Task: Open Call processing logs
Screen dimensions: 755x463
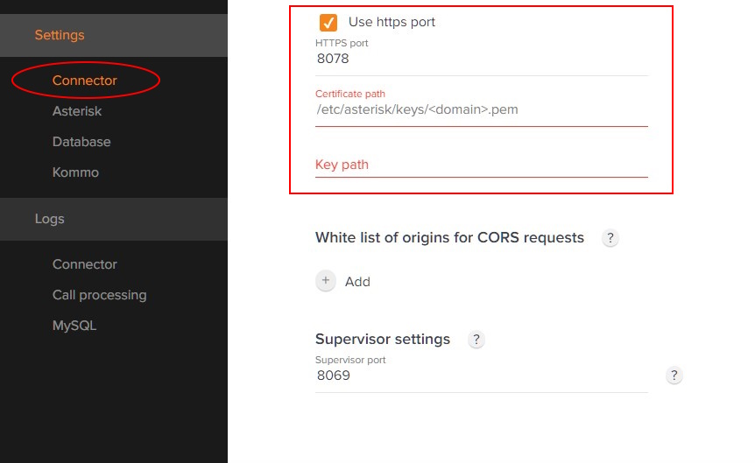Action: point(99,295)
